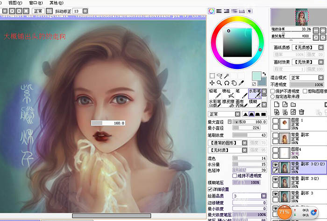Viewport: 327px width, 221px height.
Task: Select the lasso selection tool
Action: pos(220,76)
